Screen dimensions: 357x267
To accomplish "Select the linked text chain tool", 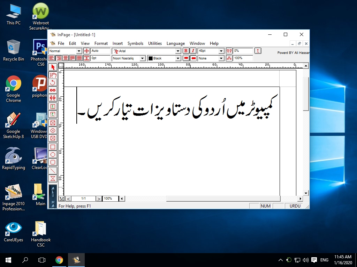I will [53, 90].
